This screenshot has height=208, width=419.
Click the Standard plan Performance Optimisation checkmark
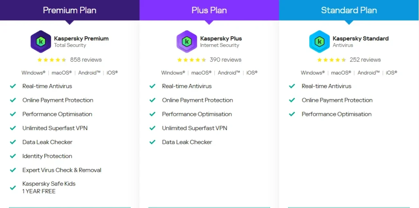pyautogui.click(x=292, y=114)
